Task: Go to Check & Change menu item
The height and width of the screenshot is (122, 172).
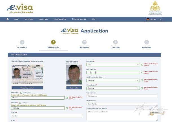Action: click(60, 19)
